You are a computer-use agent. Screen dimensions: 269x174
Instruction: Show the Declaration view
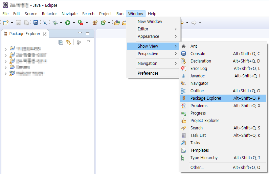[223, 61]
